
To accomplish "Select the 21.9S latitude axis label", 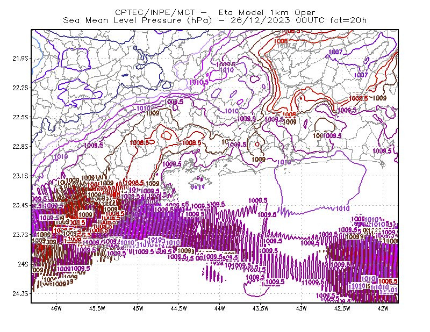I will 20,59.
